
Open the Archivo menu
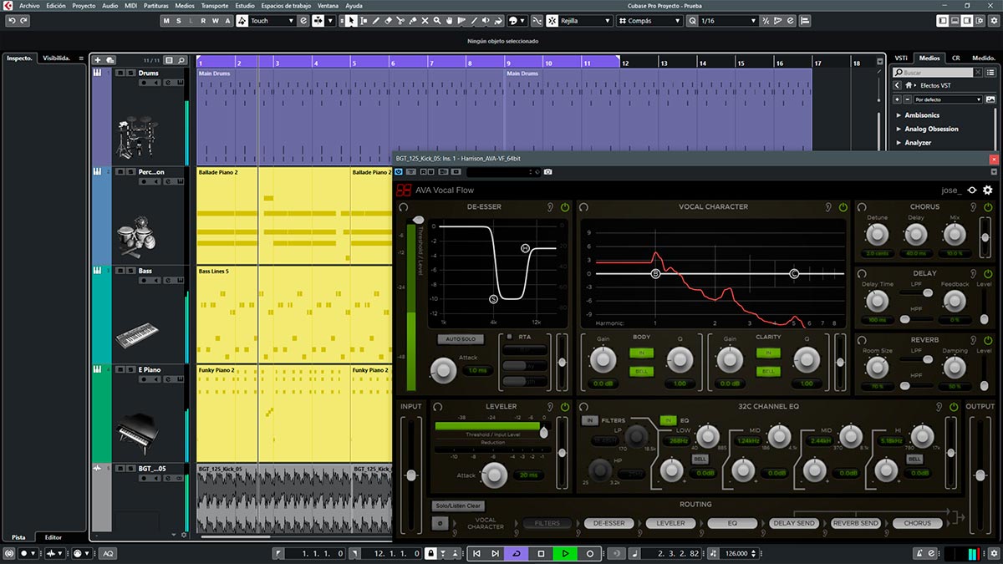point(28,5)
